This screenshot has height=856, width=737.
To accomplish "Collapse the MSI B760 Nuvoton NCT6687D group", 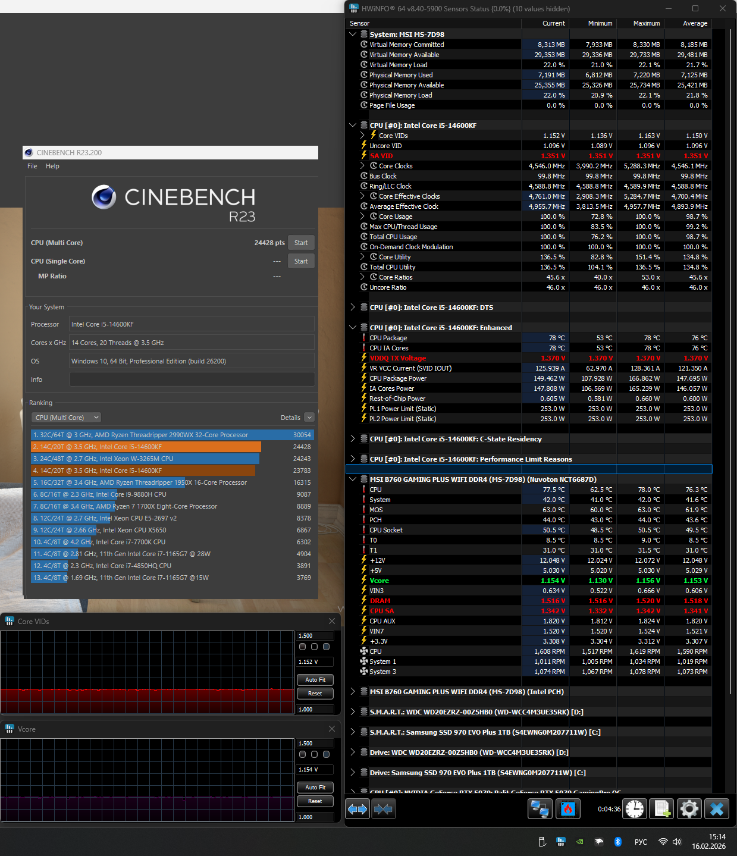I will click(353, 479).
